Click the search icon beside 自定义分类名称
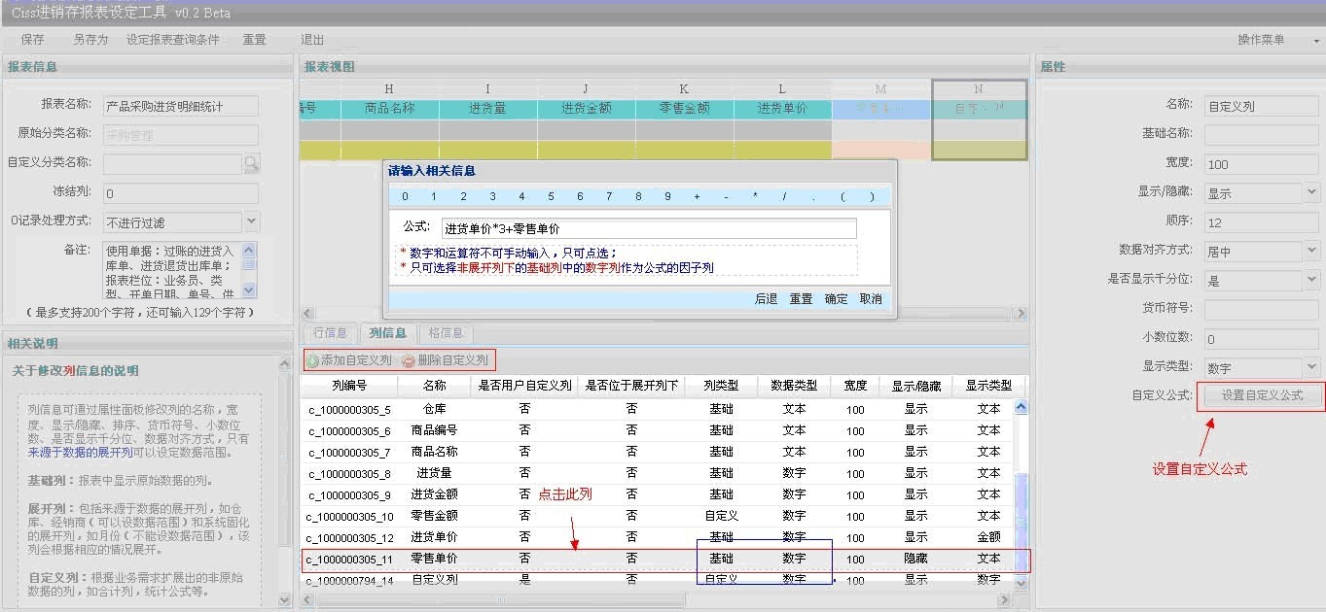 pos(251,164)
